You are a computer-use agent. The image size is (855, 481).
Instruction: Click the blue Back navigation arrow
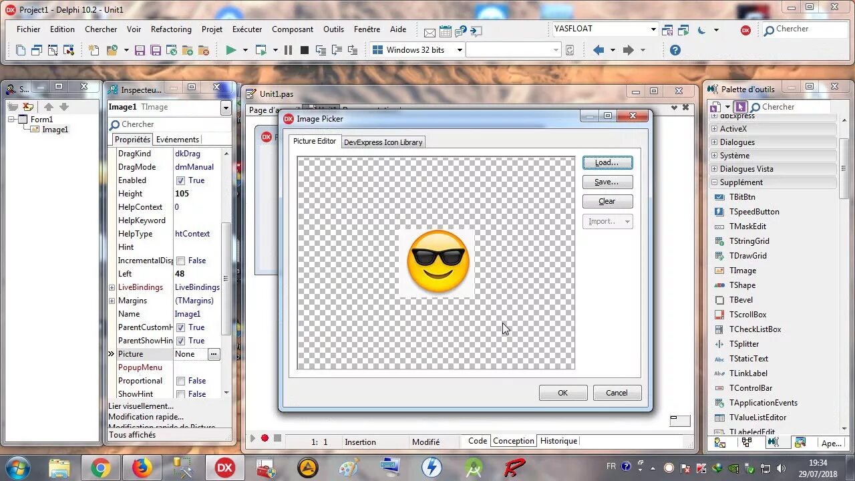point(598,50)
